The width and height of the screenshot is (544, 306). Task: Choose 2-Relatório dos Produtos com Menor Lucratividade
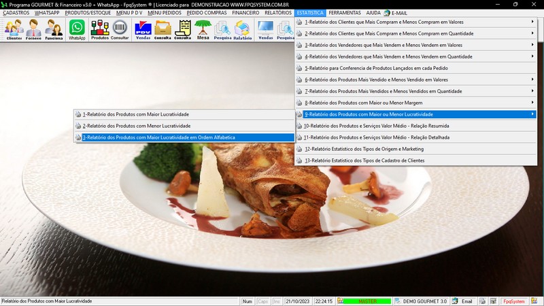tap(184, 126)
